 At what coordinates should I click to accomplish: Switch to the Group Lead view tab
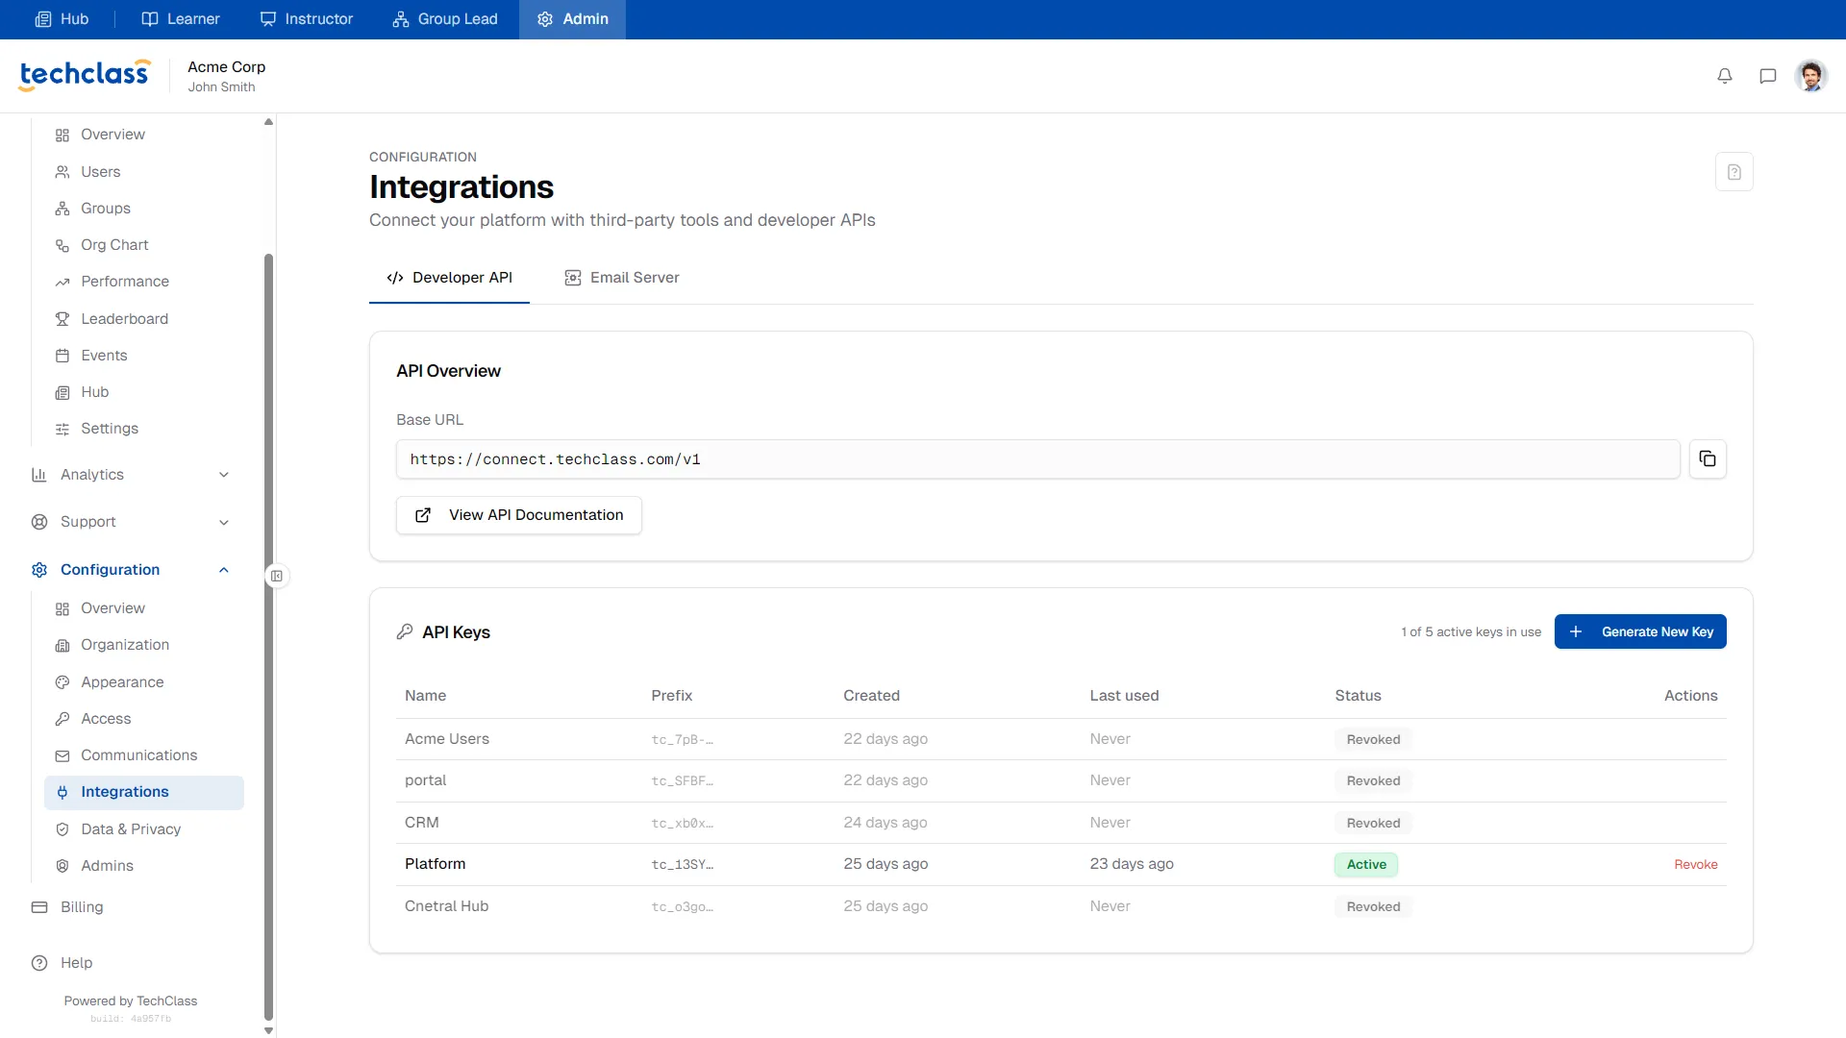[445, 19]
